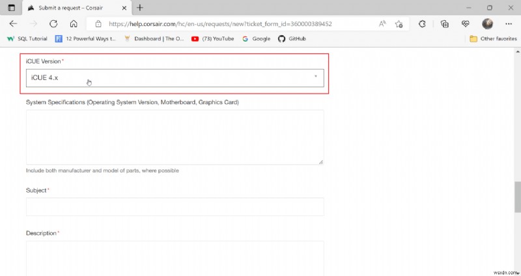Screen dimensions: 521x276
Task: Click the 'Subject' label text
Action: [x=36, y=190]
